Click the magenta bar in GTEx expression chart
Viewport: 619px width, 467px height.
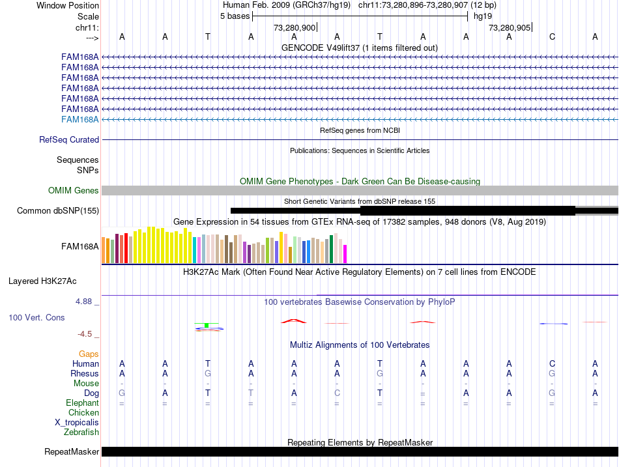pyautogui.click(x=345, y=254)
